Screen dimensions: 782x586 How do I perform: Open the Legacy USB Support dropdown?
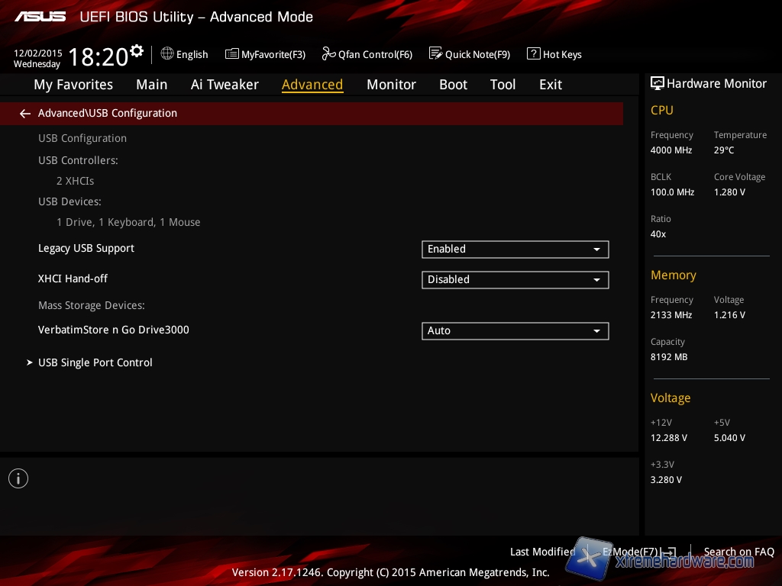coord(515,249)
